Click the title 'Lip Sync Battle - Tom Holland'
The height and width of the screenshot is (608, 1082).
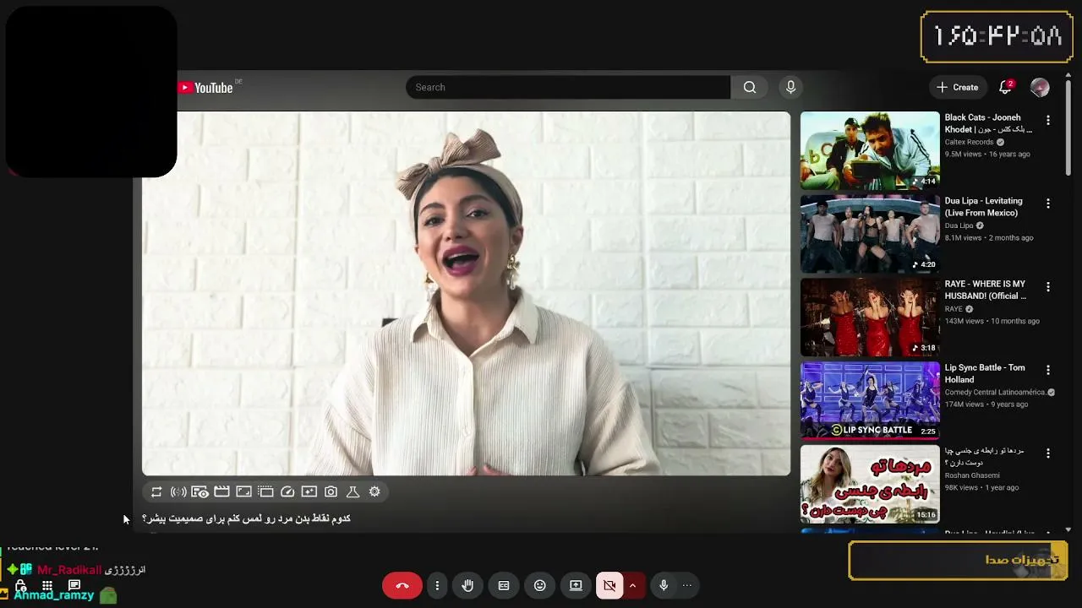(985, 373)
